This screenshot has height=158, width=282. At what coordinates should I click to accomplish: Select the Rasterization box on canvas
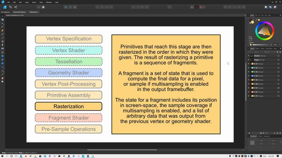click(x=69, y=106)
